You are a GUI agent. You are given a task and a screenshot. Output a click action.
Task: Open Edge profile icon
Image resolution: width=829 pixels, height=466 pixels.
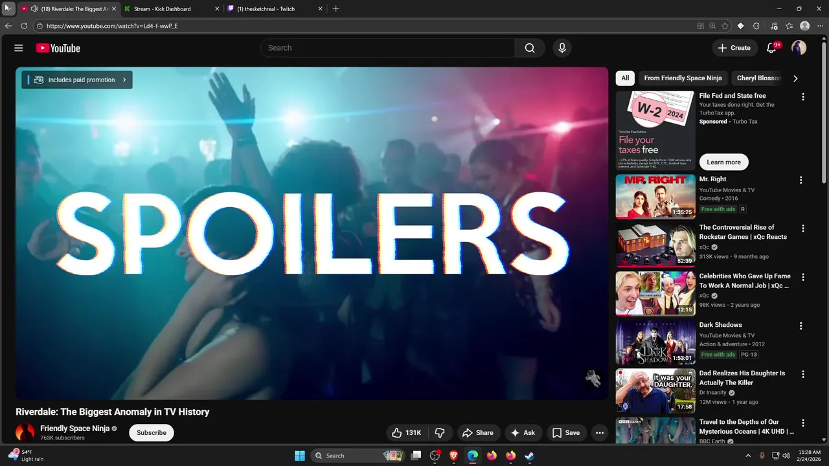[x=805, y=26]
